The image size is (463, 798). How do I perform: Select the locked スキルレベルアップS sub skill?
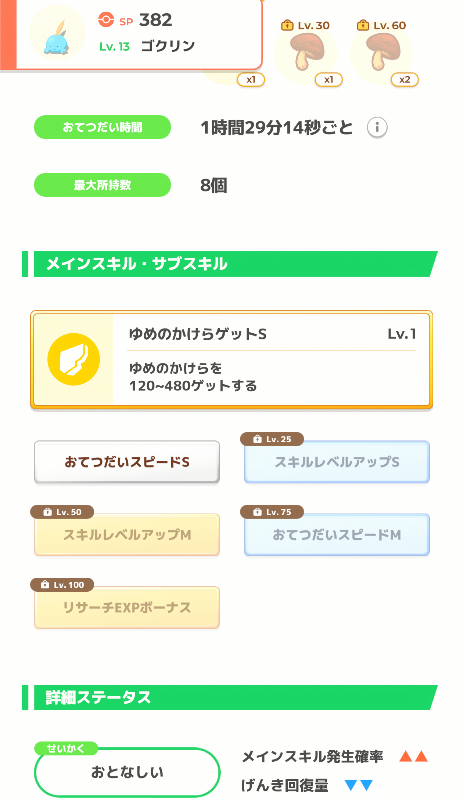click(x=337, y=462)
